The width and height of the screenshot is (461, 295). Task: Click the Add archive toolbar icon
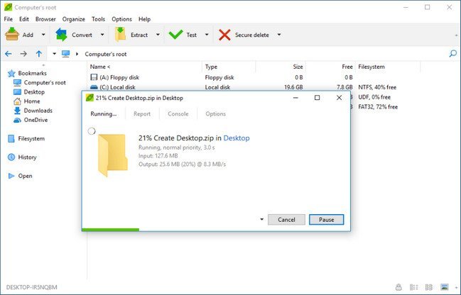point(12,35)
